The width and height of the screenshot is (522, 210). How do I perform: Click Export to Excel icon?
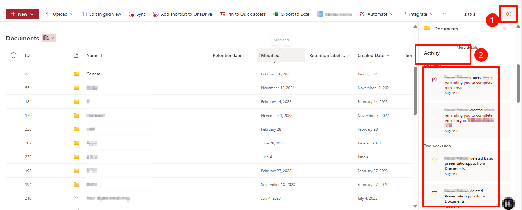(x=276, y=14)
